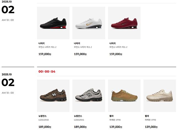Click the first 우먼스 나이키 샥스 Z title

point(47,47)
